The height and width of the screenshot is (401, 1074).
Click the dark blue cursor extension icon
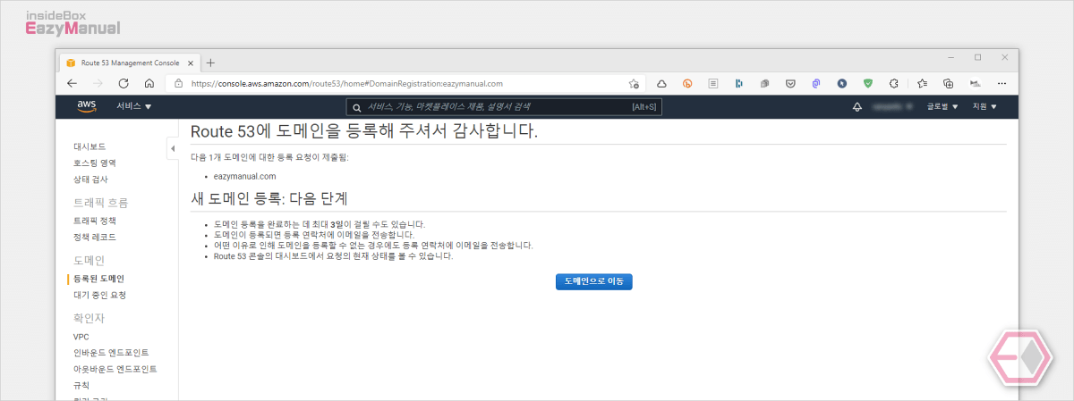(x=842, y=83)
